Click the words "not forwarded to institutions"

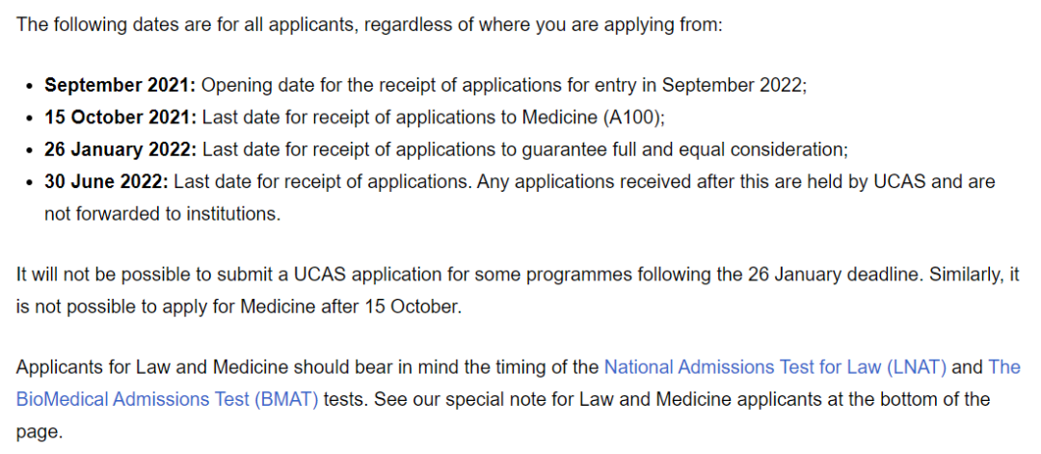click(x=160, y=214)
